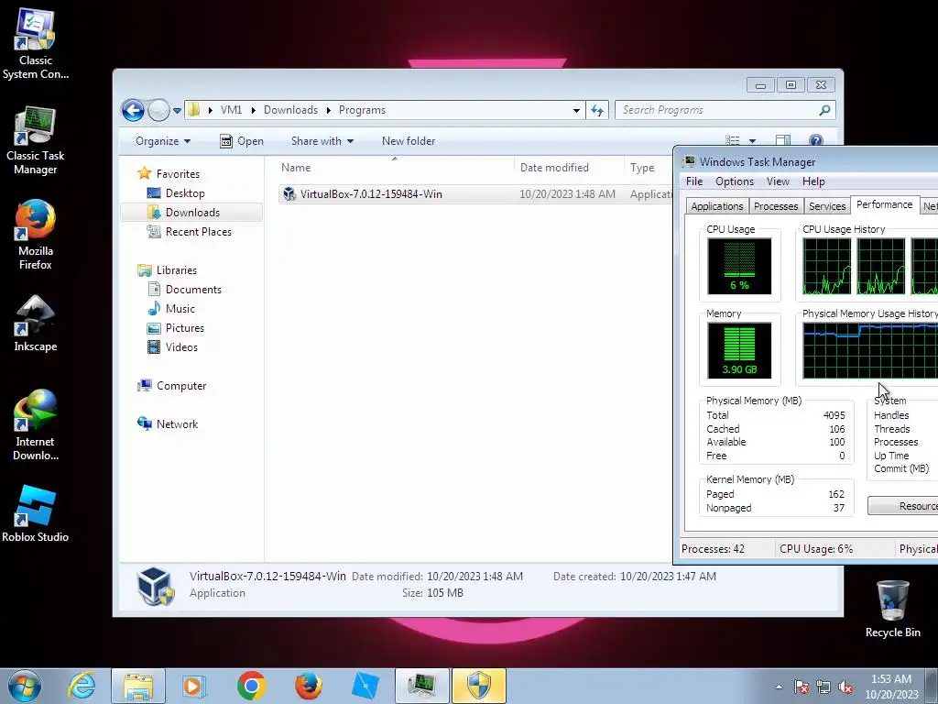Expand the address bar history dropdown
This screenshot has height=704, width=938.
[576, 110]
